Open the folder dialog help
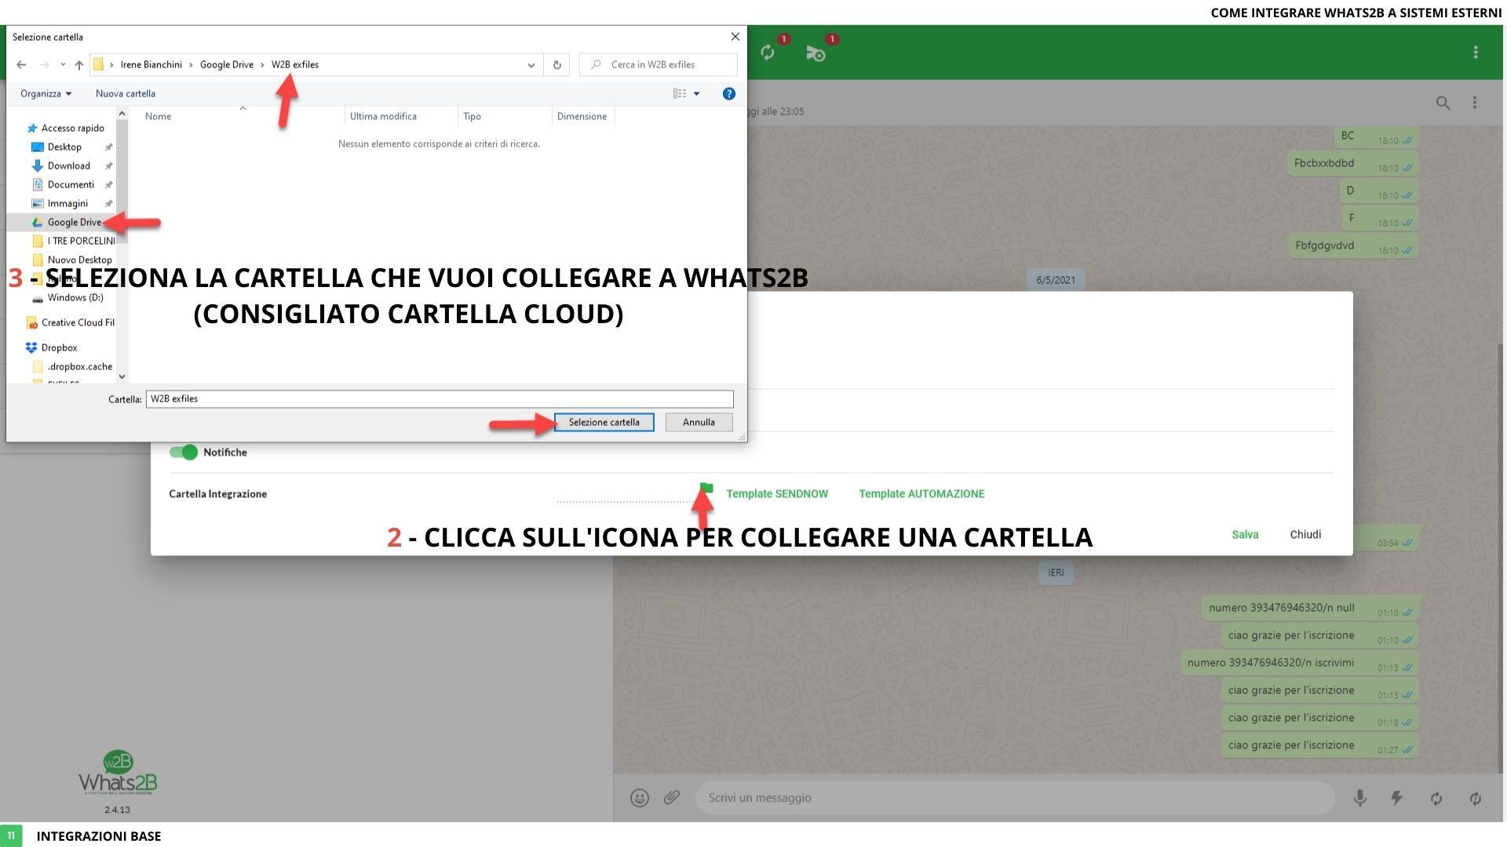Viewport: 1507px width, 847px height. pyautogui.click(x=728, y=93)
